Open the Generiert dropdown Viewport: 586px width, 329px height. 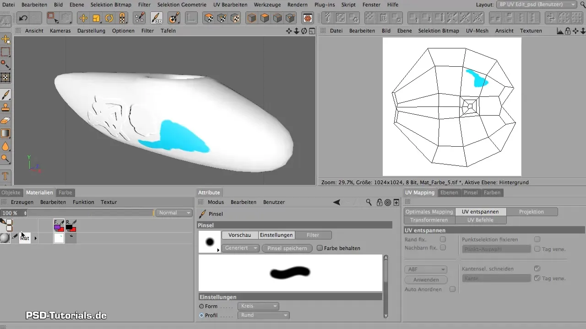pyautogui.click(x=241, y=248)
